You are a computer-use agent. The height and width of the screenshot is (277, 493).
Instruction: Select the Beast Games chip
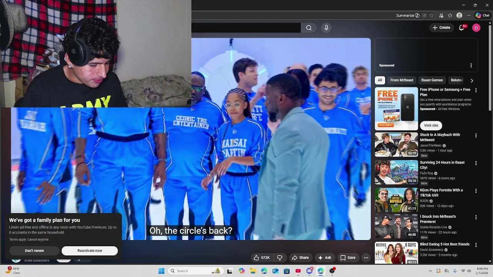(x=432, y=80)
